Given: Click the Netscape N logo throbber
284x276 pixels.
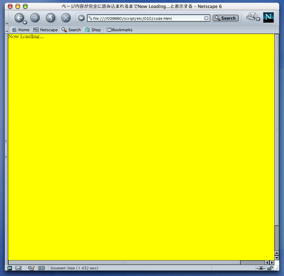Looking at the screenshot, I should click(x=268, y=18).
